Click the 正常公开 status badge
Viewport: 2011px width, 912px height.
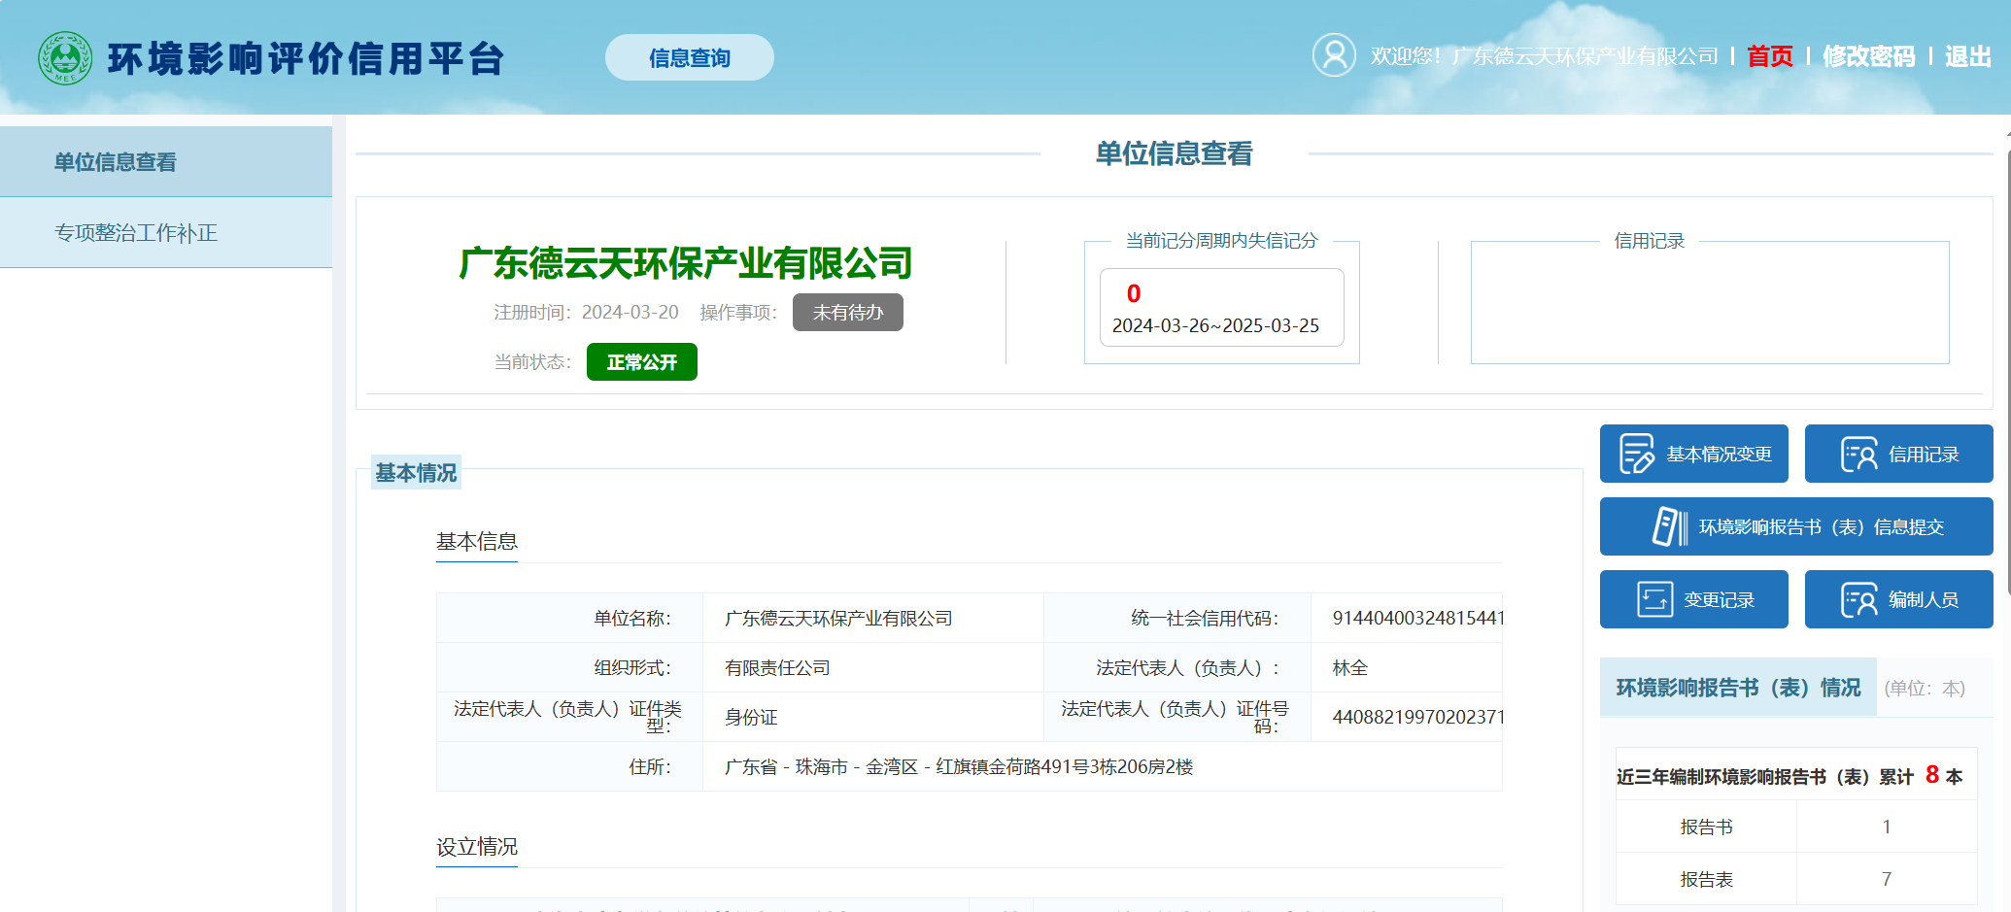(x=642, y=361)
